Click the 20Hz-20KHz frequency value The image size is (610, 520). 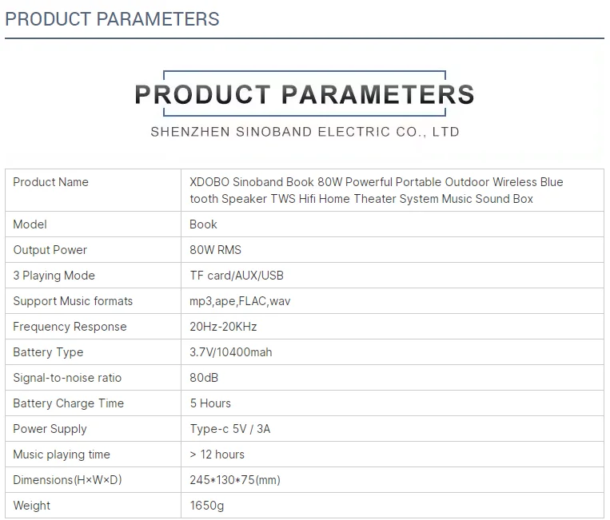(x=223, y=327)
